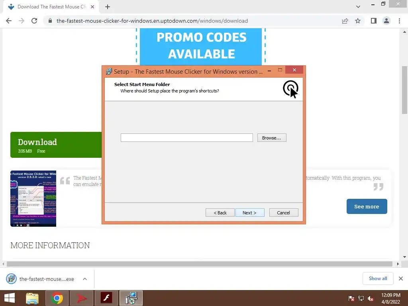The image size is (408, 306).
Task: Navigate back in Chrome
Action: pyautogui.click(x=9, y=21)
